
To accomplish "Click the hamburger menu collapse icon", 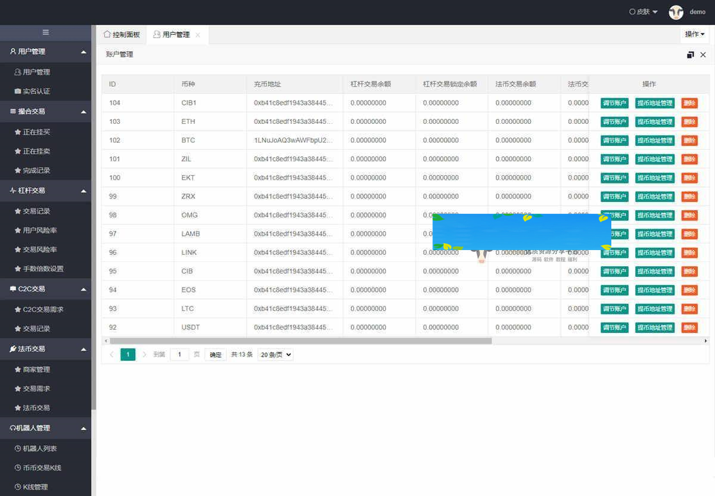I will pos(45,32).
